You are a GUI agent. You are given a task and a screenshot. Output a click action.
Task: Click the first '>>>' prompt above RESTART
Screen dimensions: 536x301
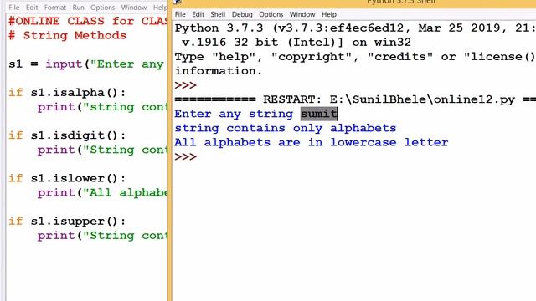186,85
